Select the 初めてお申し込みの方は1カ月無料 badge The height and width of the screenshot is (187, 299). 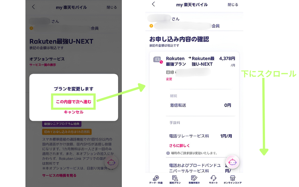(x=67, y=132)
